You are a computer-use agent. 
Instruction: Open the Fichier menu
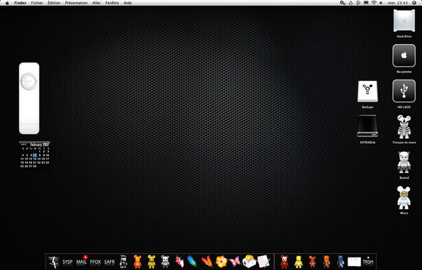(x=37, y=3)
